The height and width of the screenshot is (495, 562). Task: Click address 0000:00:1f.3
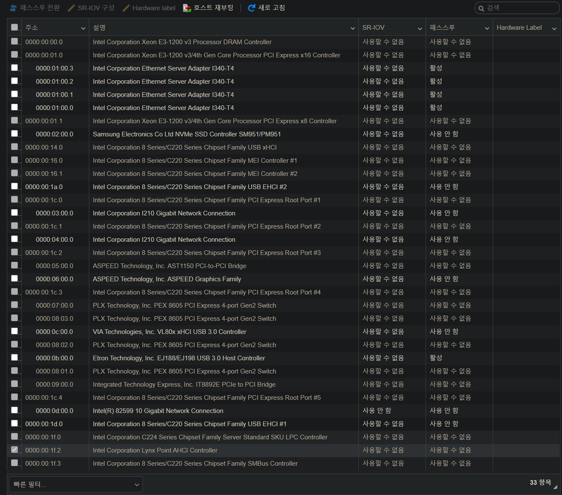coord(43,464)
